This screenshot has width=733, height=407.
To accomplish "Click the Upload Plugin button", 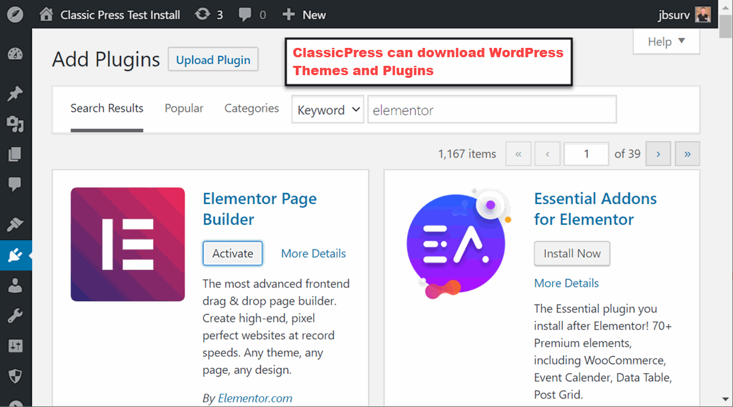I will pos(213,60).
